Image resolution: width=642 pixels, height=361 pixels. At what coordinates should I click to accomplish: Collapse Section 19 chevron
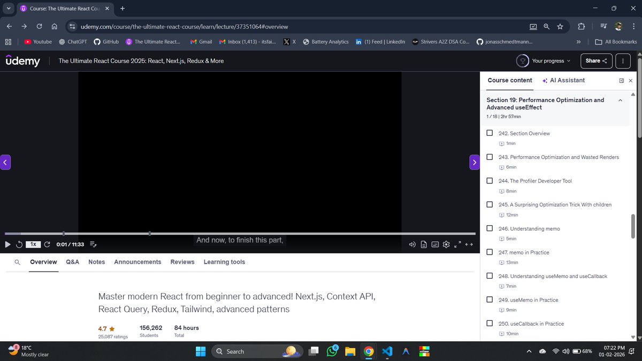pos(620,101)
